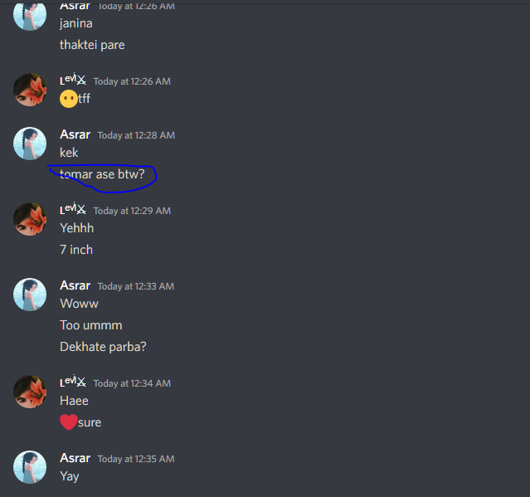Screen dimensions: 530x497
Task: Open Asrar's avatar beside Yay message
Action: point(30,467)
